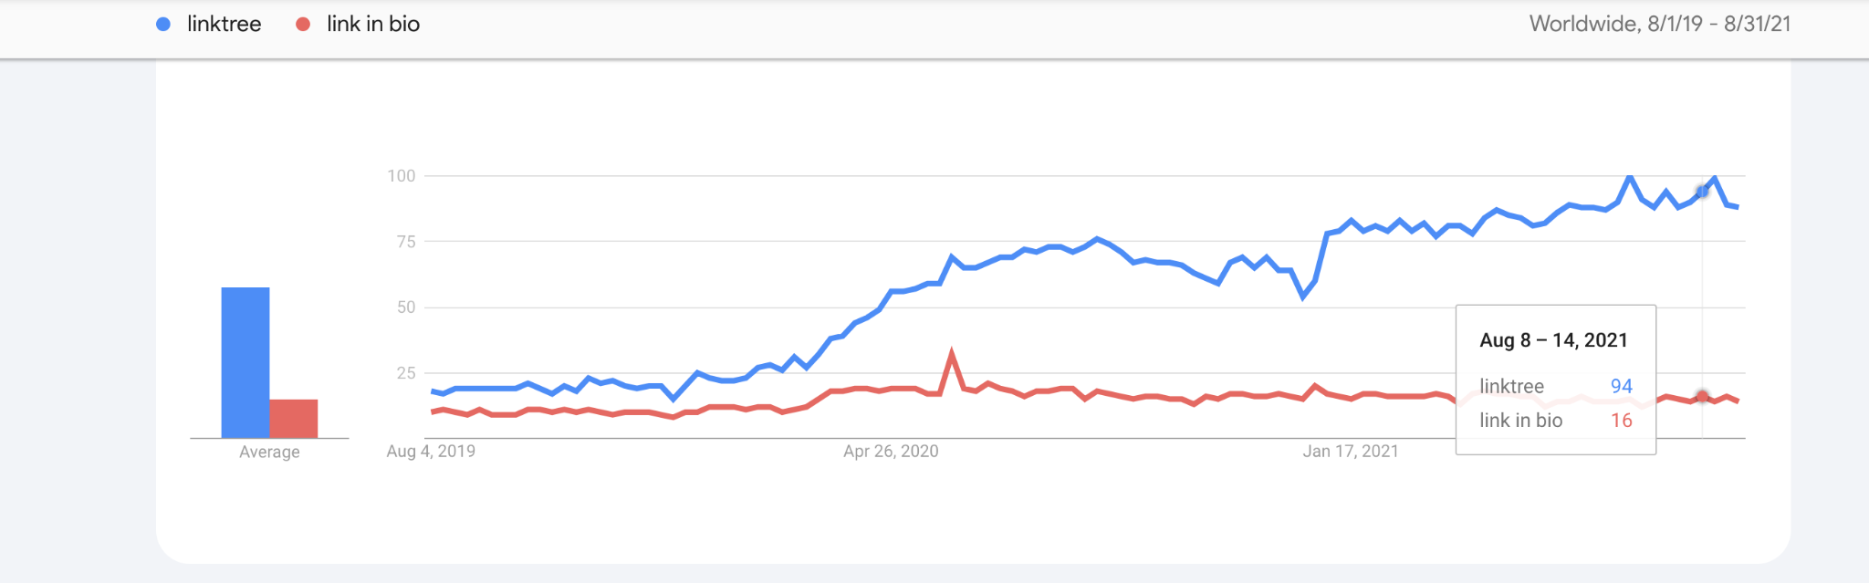1869x583 pixels.
Task: Select the link in bio legend label
Action: tap(373, 25)
